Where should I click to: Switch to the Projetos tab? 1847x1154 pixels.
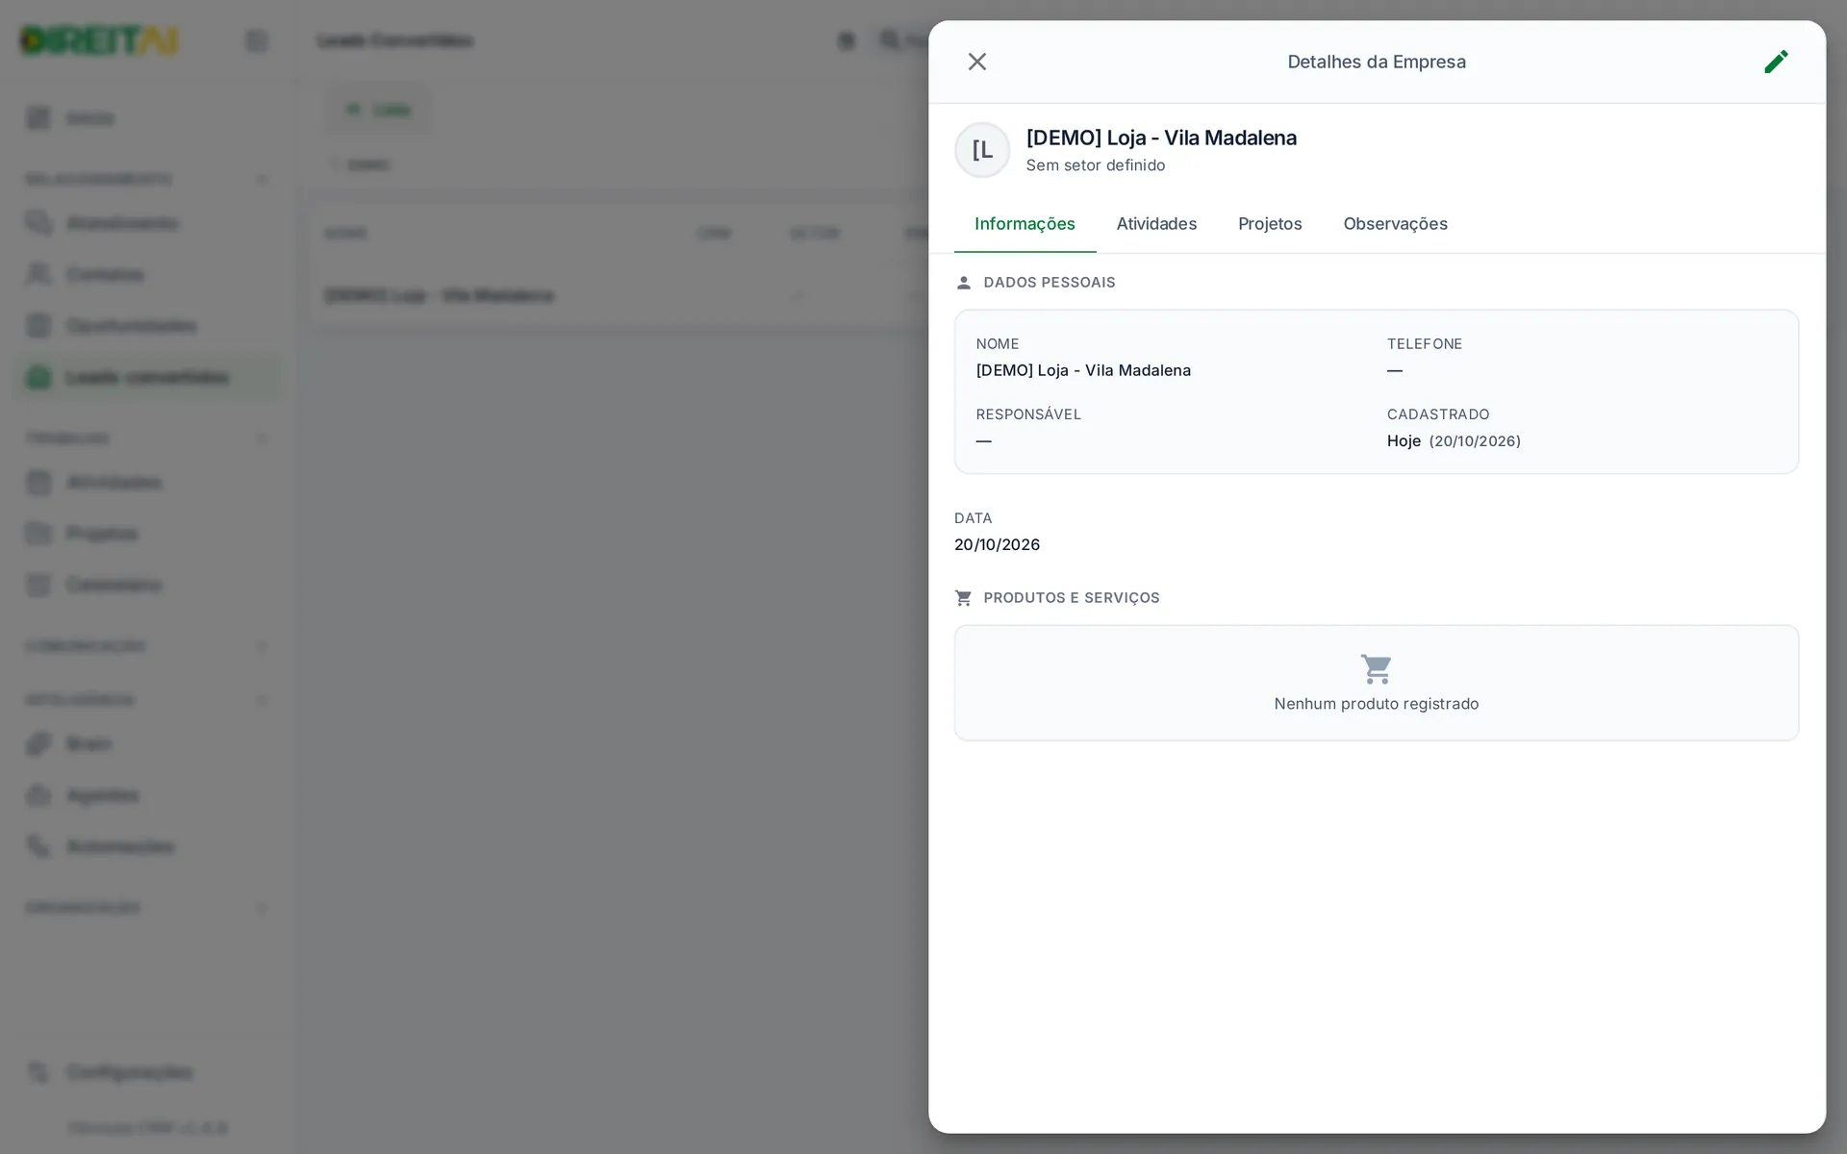[1270, 224]
